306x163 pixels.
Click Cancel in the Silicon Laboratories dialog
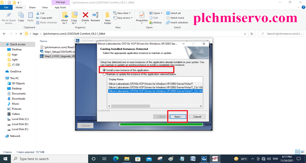pos(197,117)
